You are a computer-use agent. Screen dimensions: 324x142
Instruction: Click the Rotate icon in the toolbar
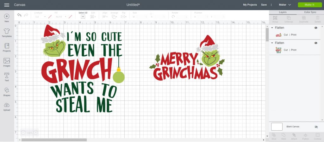173,17
